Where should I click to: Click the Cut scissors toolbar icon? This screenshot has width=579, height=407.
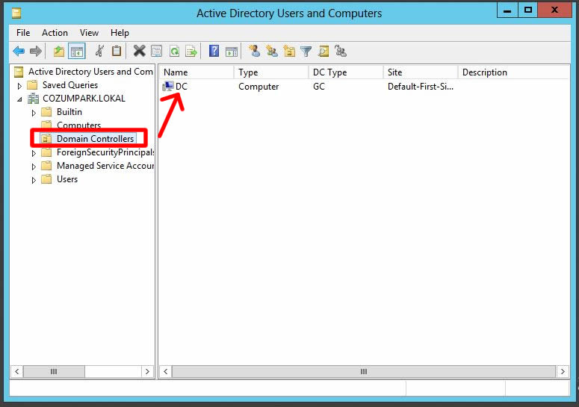(99, 52)
